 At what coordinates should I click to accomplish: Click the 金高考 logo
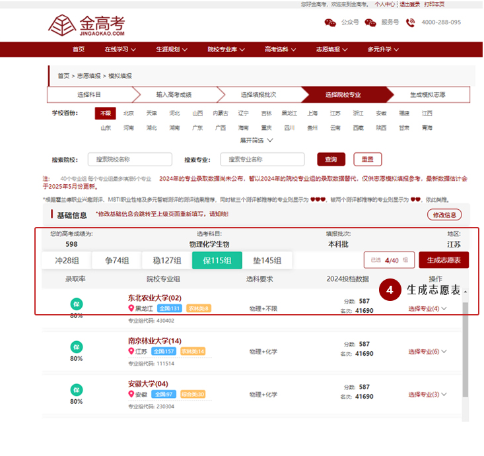pyautogui.click(x=86, y=24)
